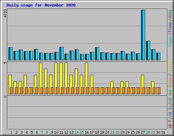Viewport: 174px width, 136px height.
Task: Click the cyan hits bar for day 28
Action: (x=149, y=50)
